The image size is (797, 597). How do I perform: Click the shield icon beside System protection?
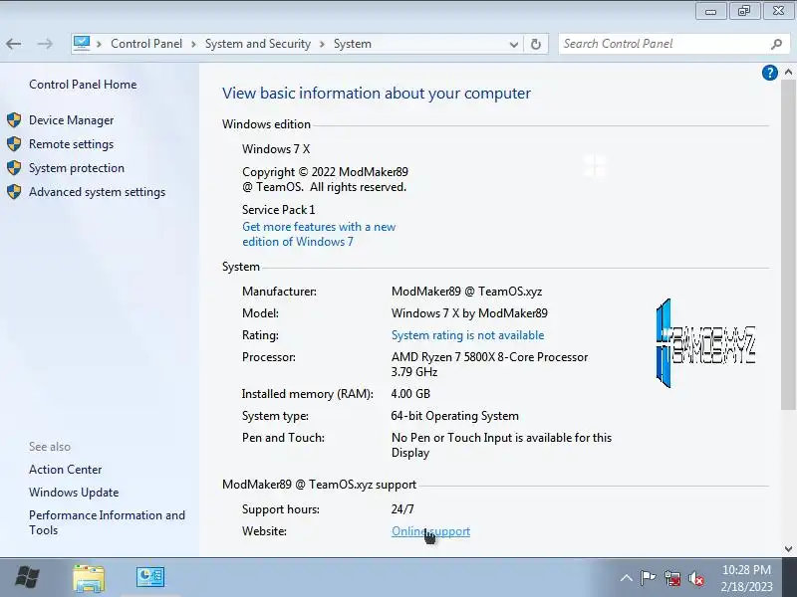14,168
